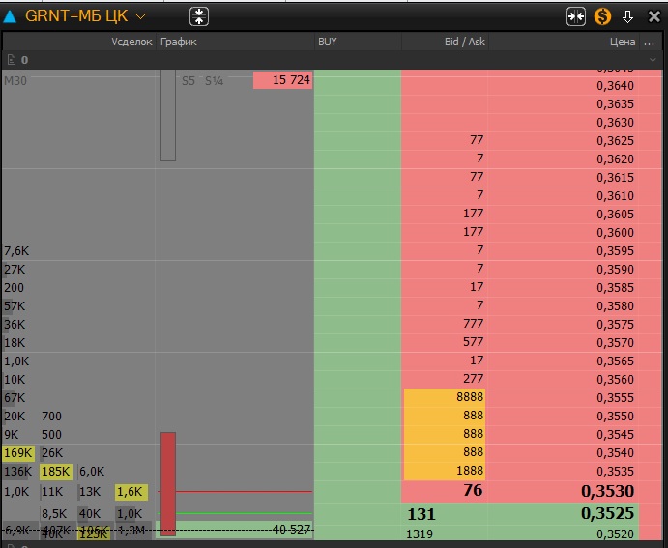
Task: Click the ask size 577
Action: 474,342
